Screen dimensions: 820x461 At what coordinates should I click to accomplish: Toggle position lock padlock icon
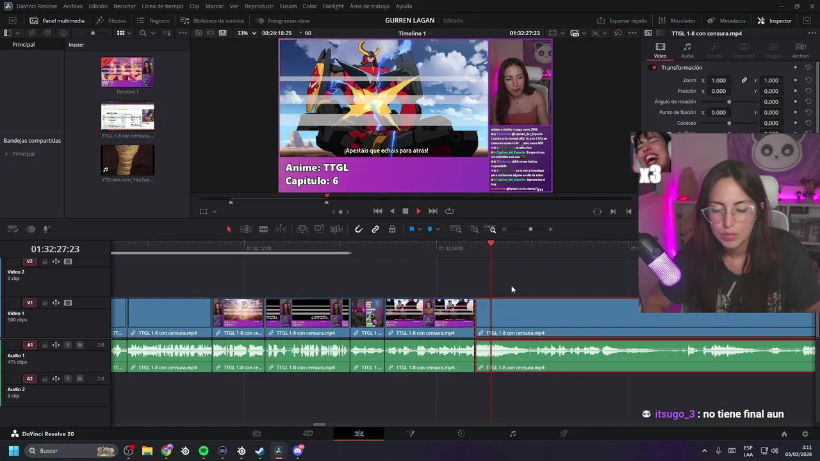pos(392,229)
